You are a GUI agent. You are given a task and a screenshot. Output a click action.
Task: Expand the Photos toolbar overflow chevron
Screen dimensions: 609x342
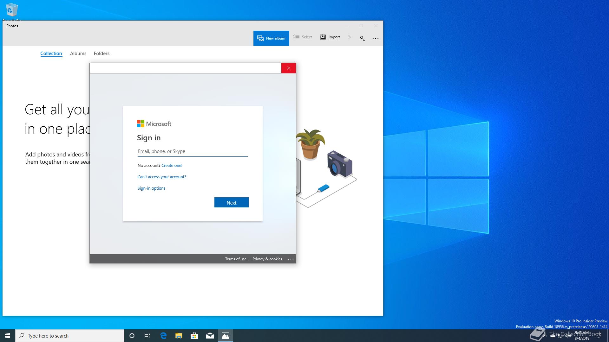click(350, 37)
